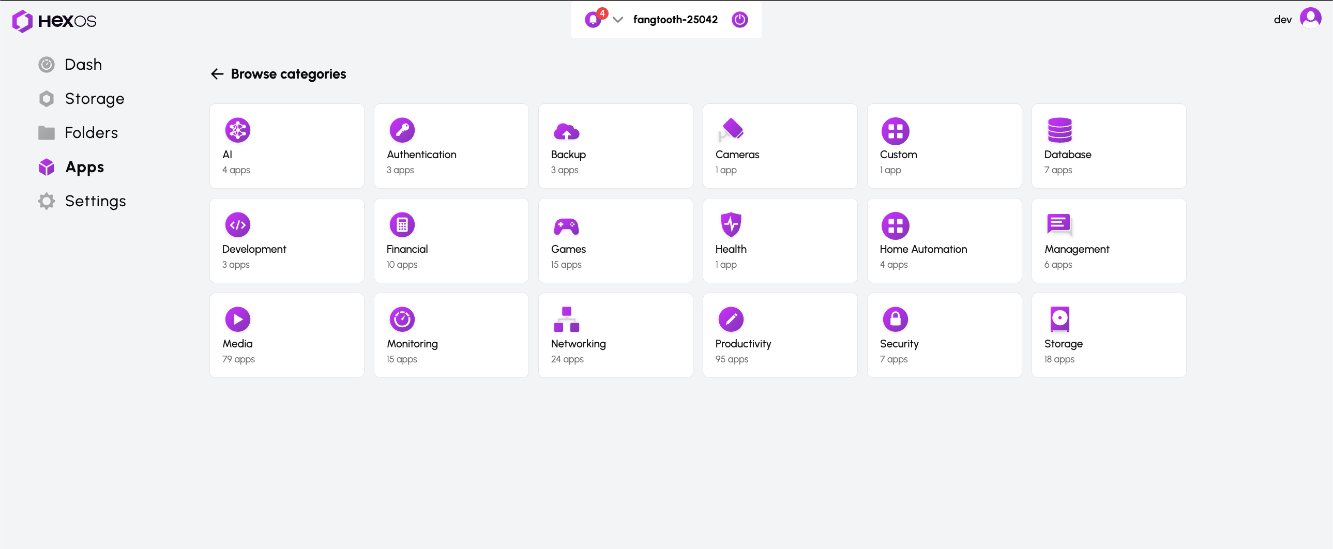Open Settings in the sidebar
Image resolution: width=1333 pixels, height=549 pixels.
pyautogui.click(x=95, y=201)
